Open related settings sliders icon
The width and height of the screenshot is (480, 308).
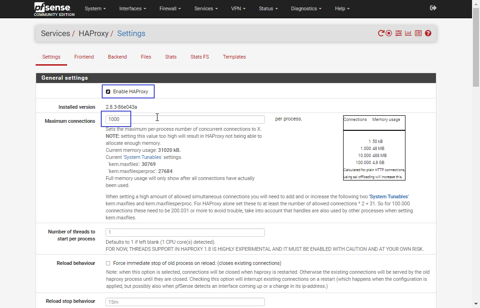click(x=398, y=33)
